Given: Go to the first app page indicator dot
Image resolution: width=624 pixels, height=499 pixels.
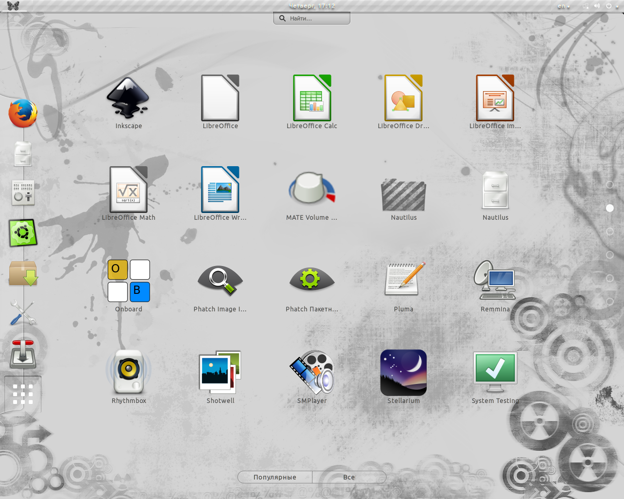Looking at the screenshot, I should (x=609, y=185).
